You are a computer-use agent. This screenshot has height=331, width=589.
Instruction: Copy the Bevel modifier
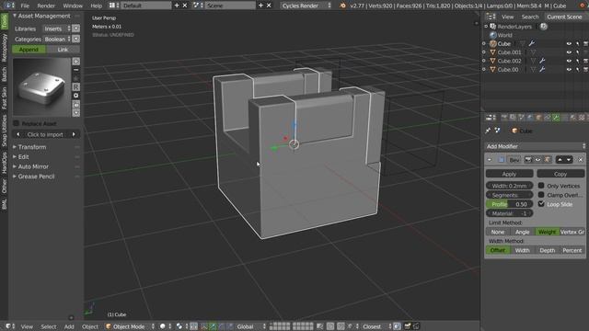pyautogui.click(x=560, y=174)
